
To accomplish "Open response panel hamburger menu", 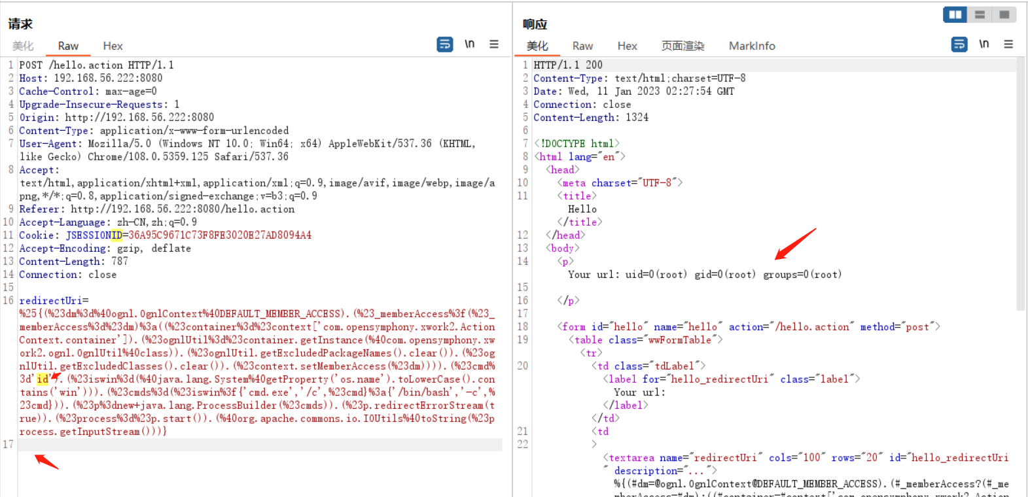I will (x=1008, y=44).
